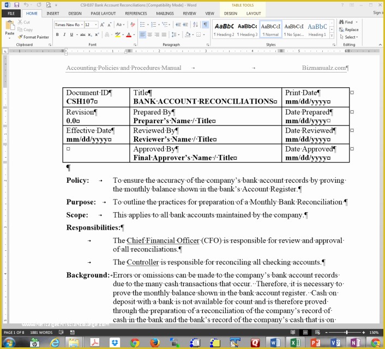Open Dropbox from the taskbar
385x349 pixels.
click(x=115, y=342)
